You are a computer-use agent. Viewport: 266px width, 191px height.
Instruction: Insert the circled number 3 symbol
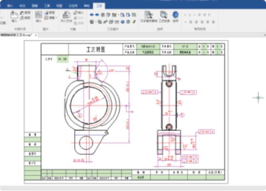pos(201,22)
